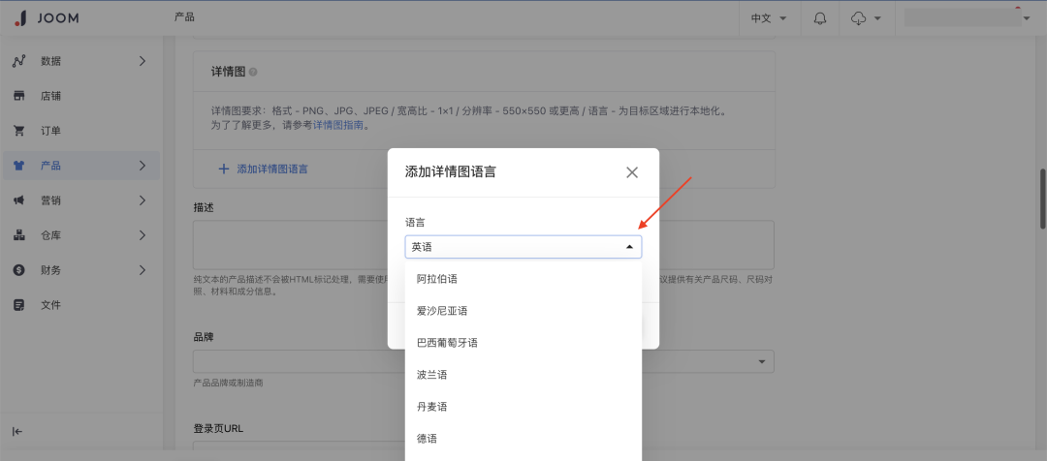Click the 文件 document icon

pyautogui.click(x=19, y=305)
